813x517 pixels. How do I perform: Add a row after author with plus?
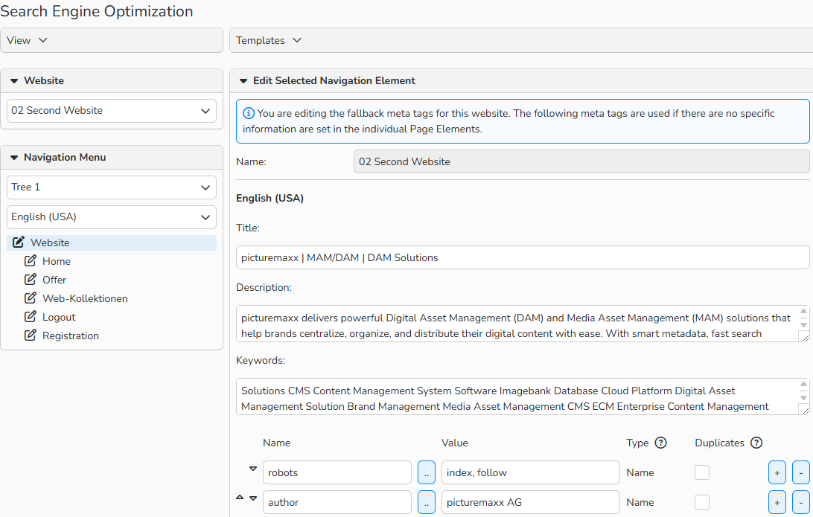click(777, 503)
